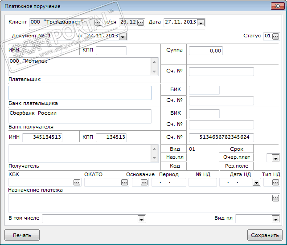
Task: Expand the Дата calendar dropdown
Action: click(201, 23)
